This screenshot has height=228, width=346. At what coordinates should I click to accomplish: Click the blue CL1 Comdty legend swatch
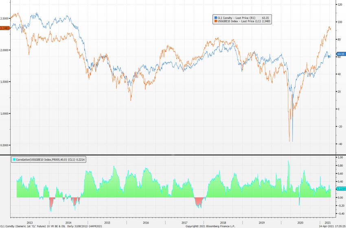pyautogui.click(x=216, y=18)
